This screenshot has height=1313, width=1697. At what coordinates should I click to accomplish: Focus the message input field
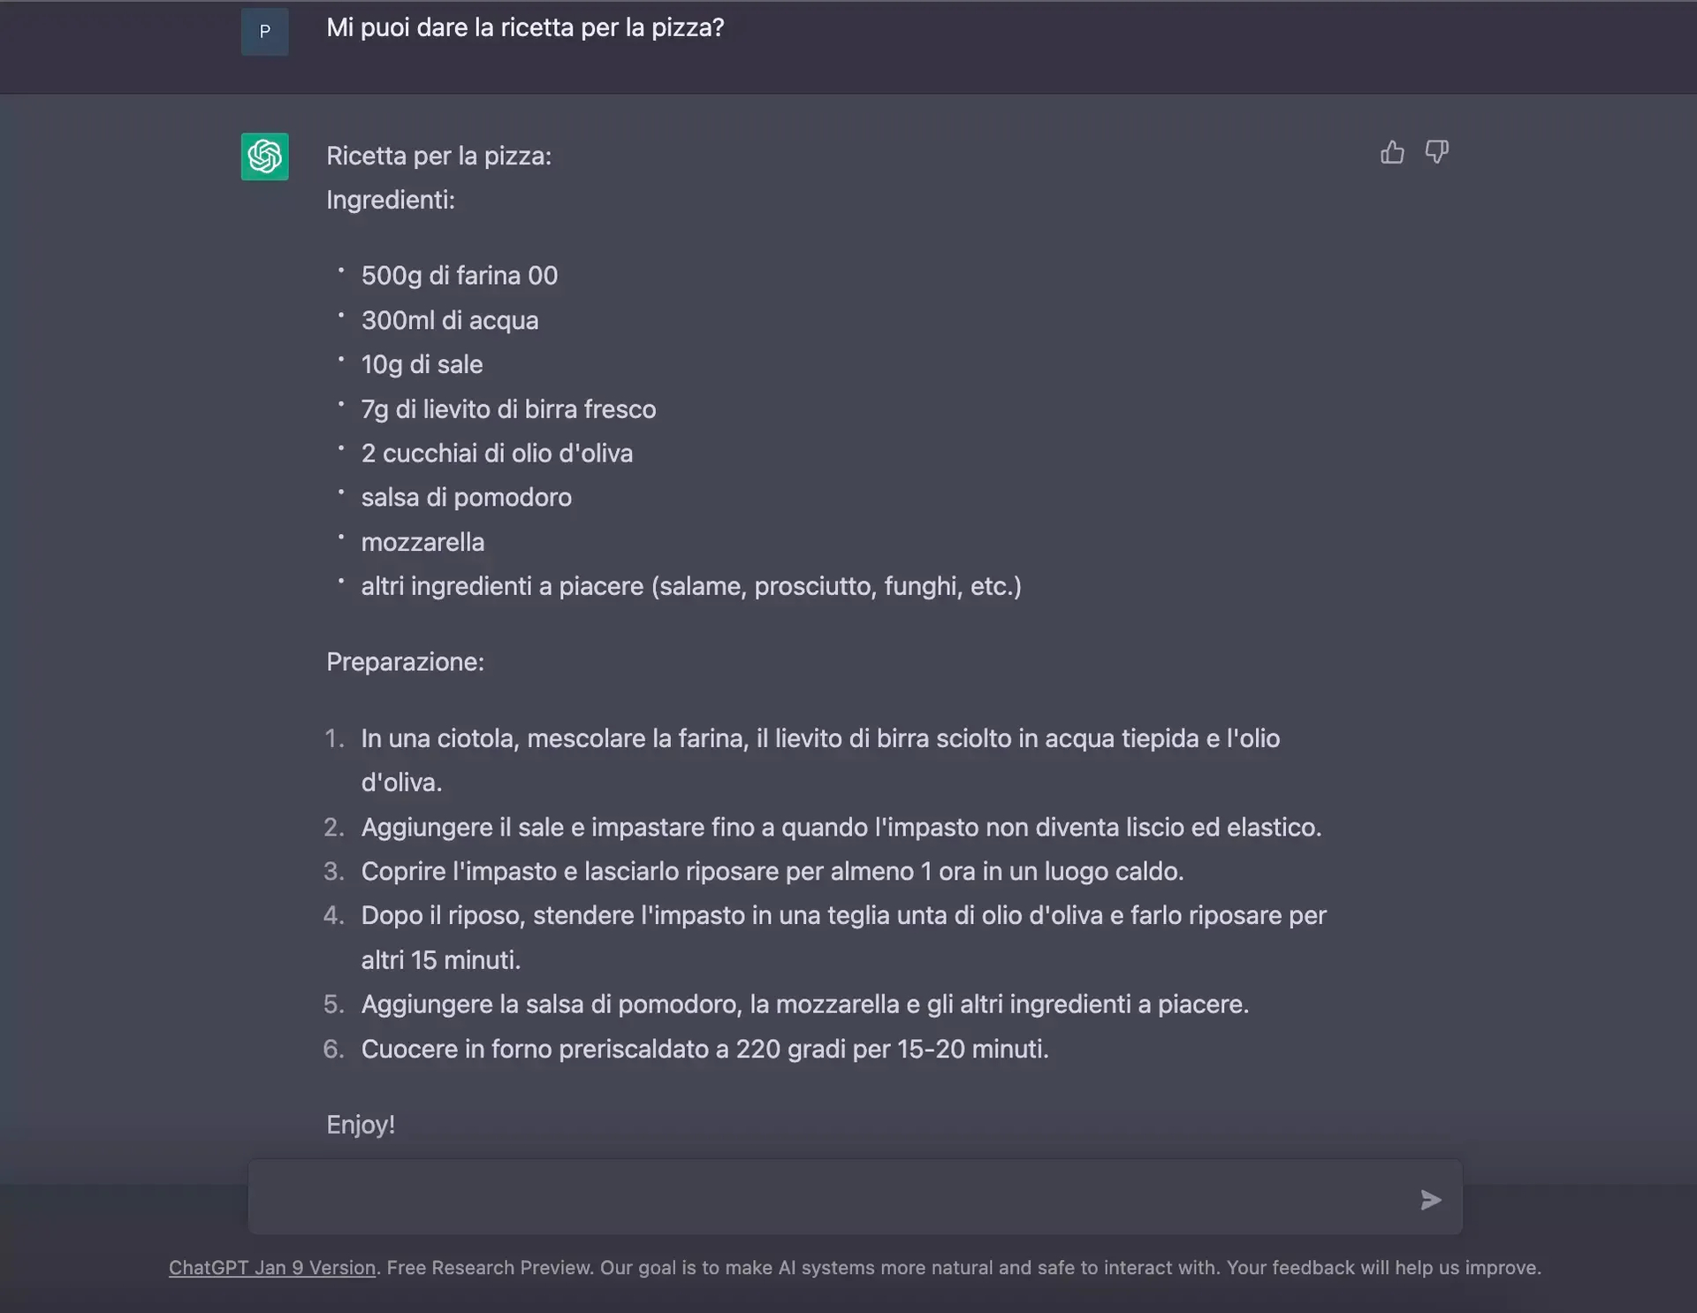831,1198
